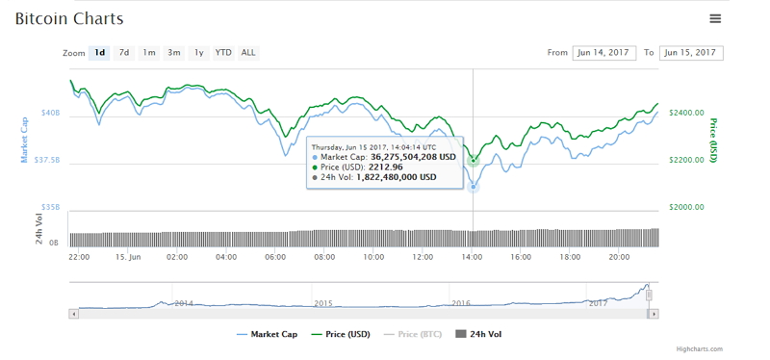Click the 02:00 time axis label

177,257
